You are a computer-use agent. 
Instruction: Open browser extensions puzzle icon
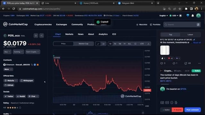point(186,9)
